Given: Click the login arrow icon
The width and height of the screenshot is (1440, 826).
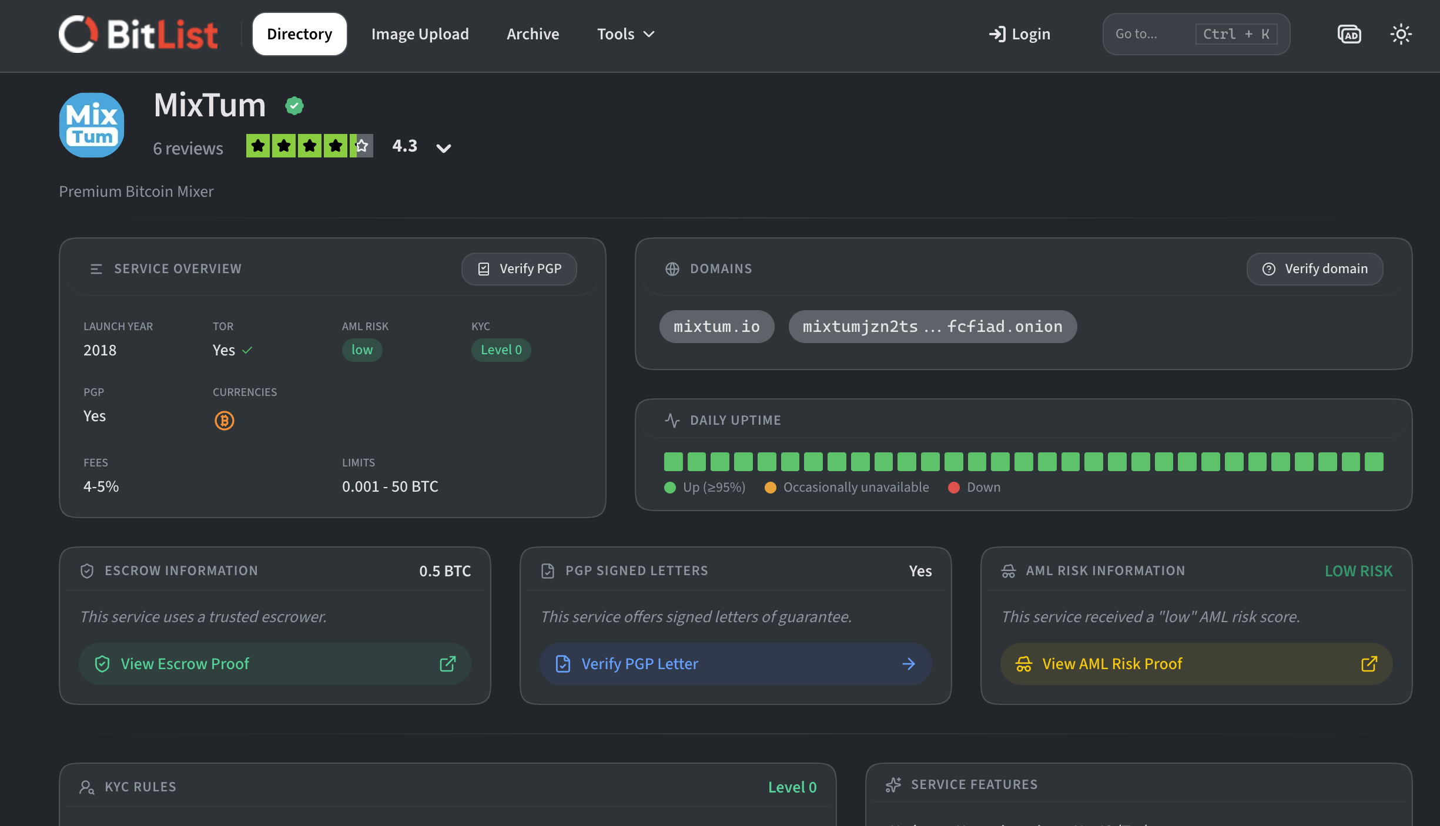Looking at the screenshot, I should (997, 34).
